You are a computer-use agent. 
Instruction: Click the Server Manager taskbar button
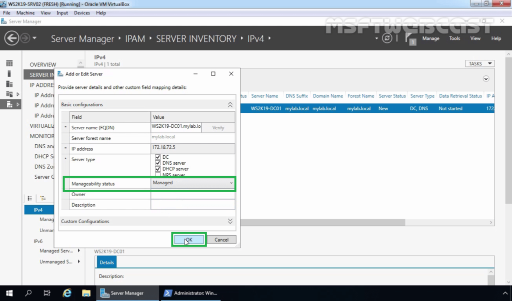pyautogui.click(x=127, y=293)
